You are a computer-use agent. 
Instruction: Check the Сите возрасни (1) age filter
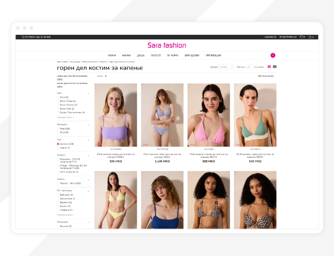58,172
